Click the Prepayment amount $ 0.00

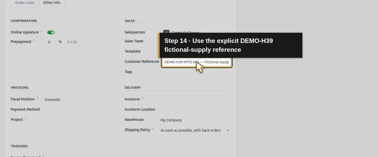72,42
